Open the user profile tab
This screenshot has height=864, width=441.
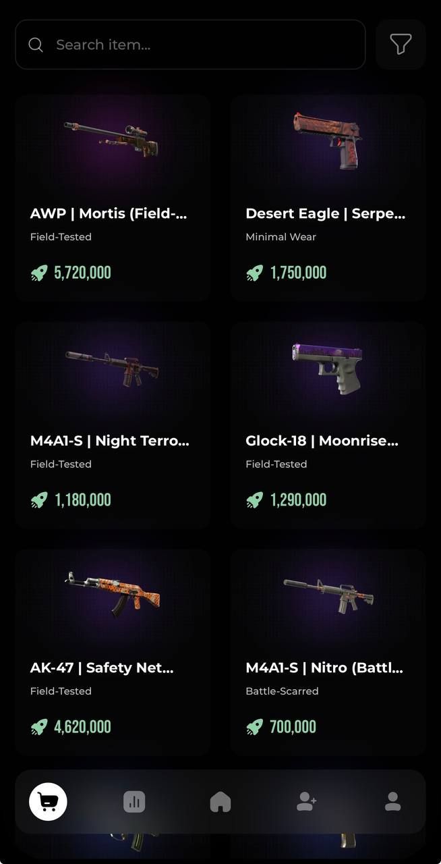pos(392,801)
